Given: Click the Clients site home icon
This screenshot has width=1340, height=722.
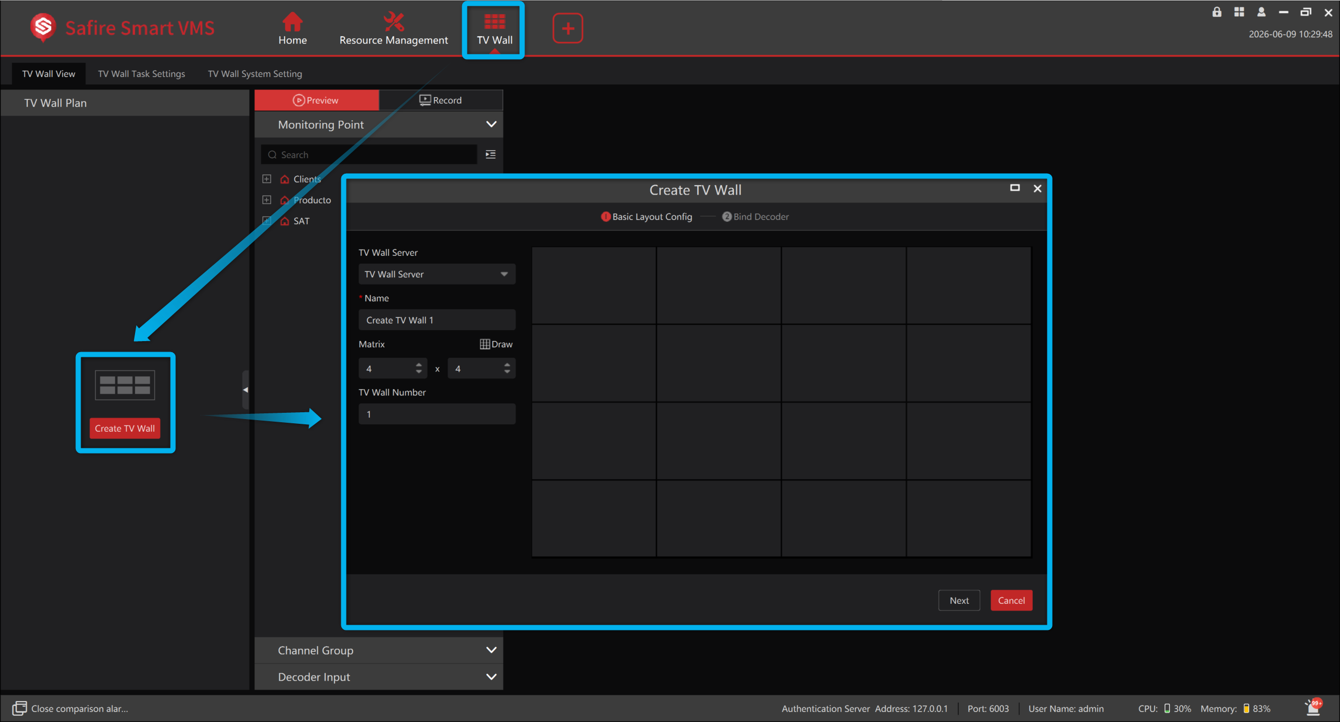Looking at the screenshot, I should [285, 179].
